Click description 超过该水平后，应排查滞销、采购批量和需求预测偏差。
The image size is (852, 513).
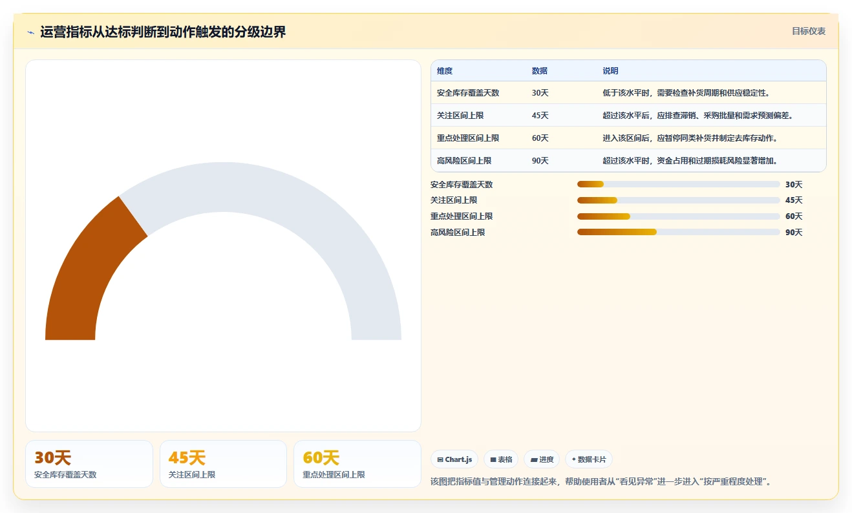coord(698,116)
